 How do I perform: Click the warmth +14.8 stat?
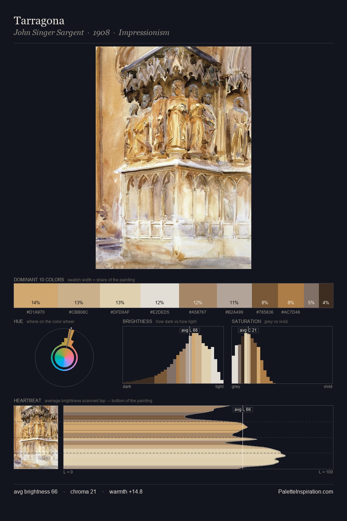click(126, 491)
